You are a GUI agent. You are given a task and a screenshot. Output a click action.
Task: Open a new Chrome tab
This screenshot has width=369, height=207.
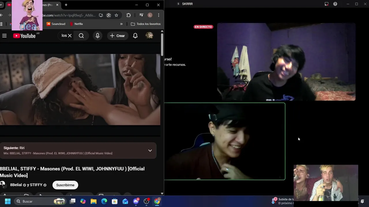click(66, 5)
